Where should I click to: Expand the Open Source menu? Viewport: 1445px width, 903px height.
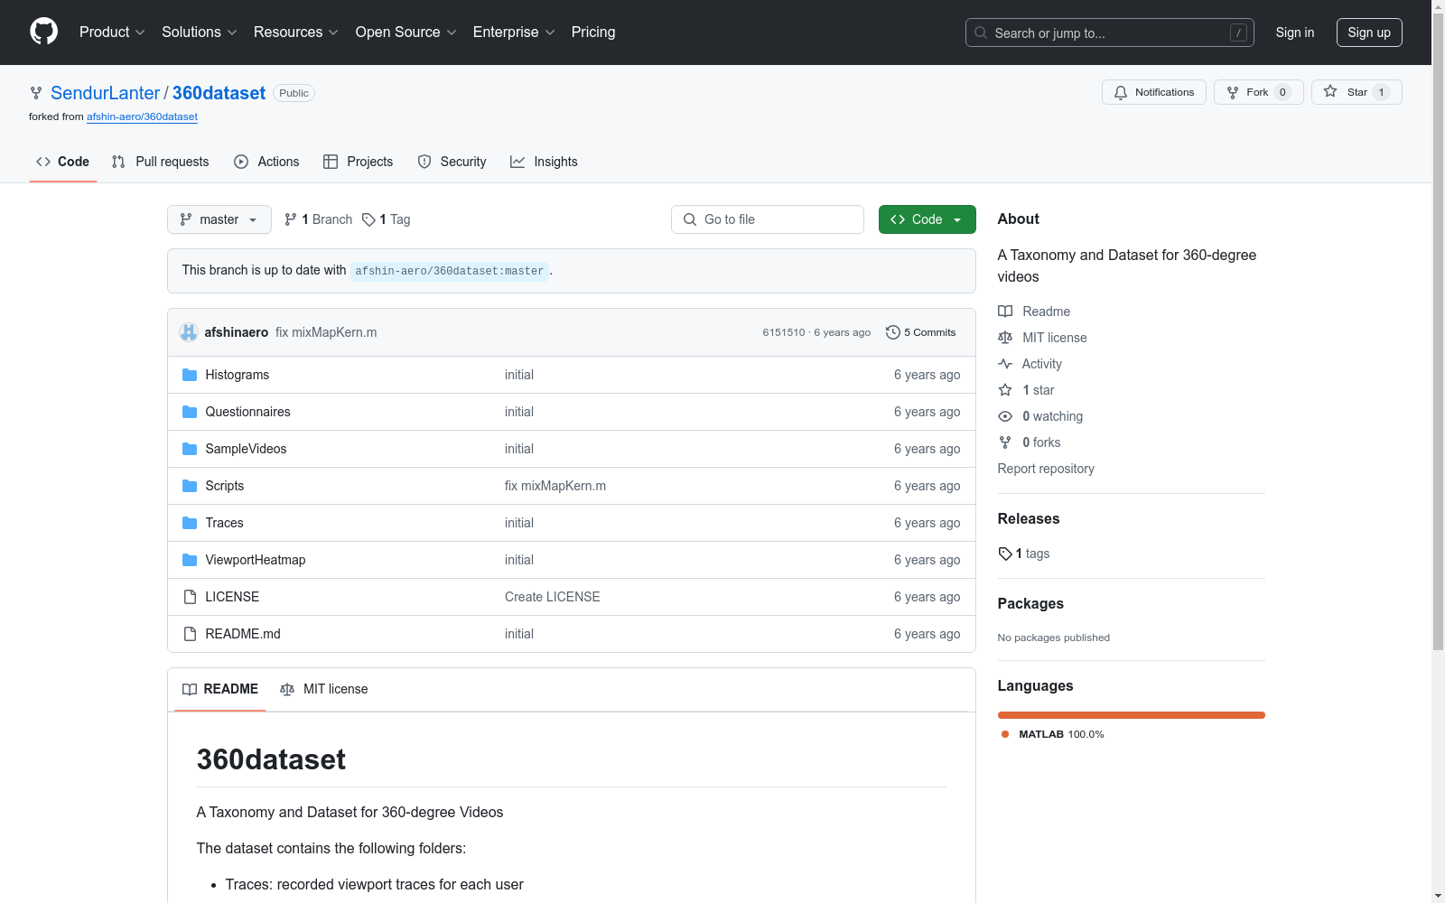pyautogui.click(x=406, y=33)
